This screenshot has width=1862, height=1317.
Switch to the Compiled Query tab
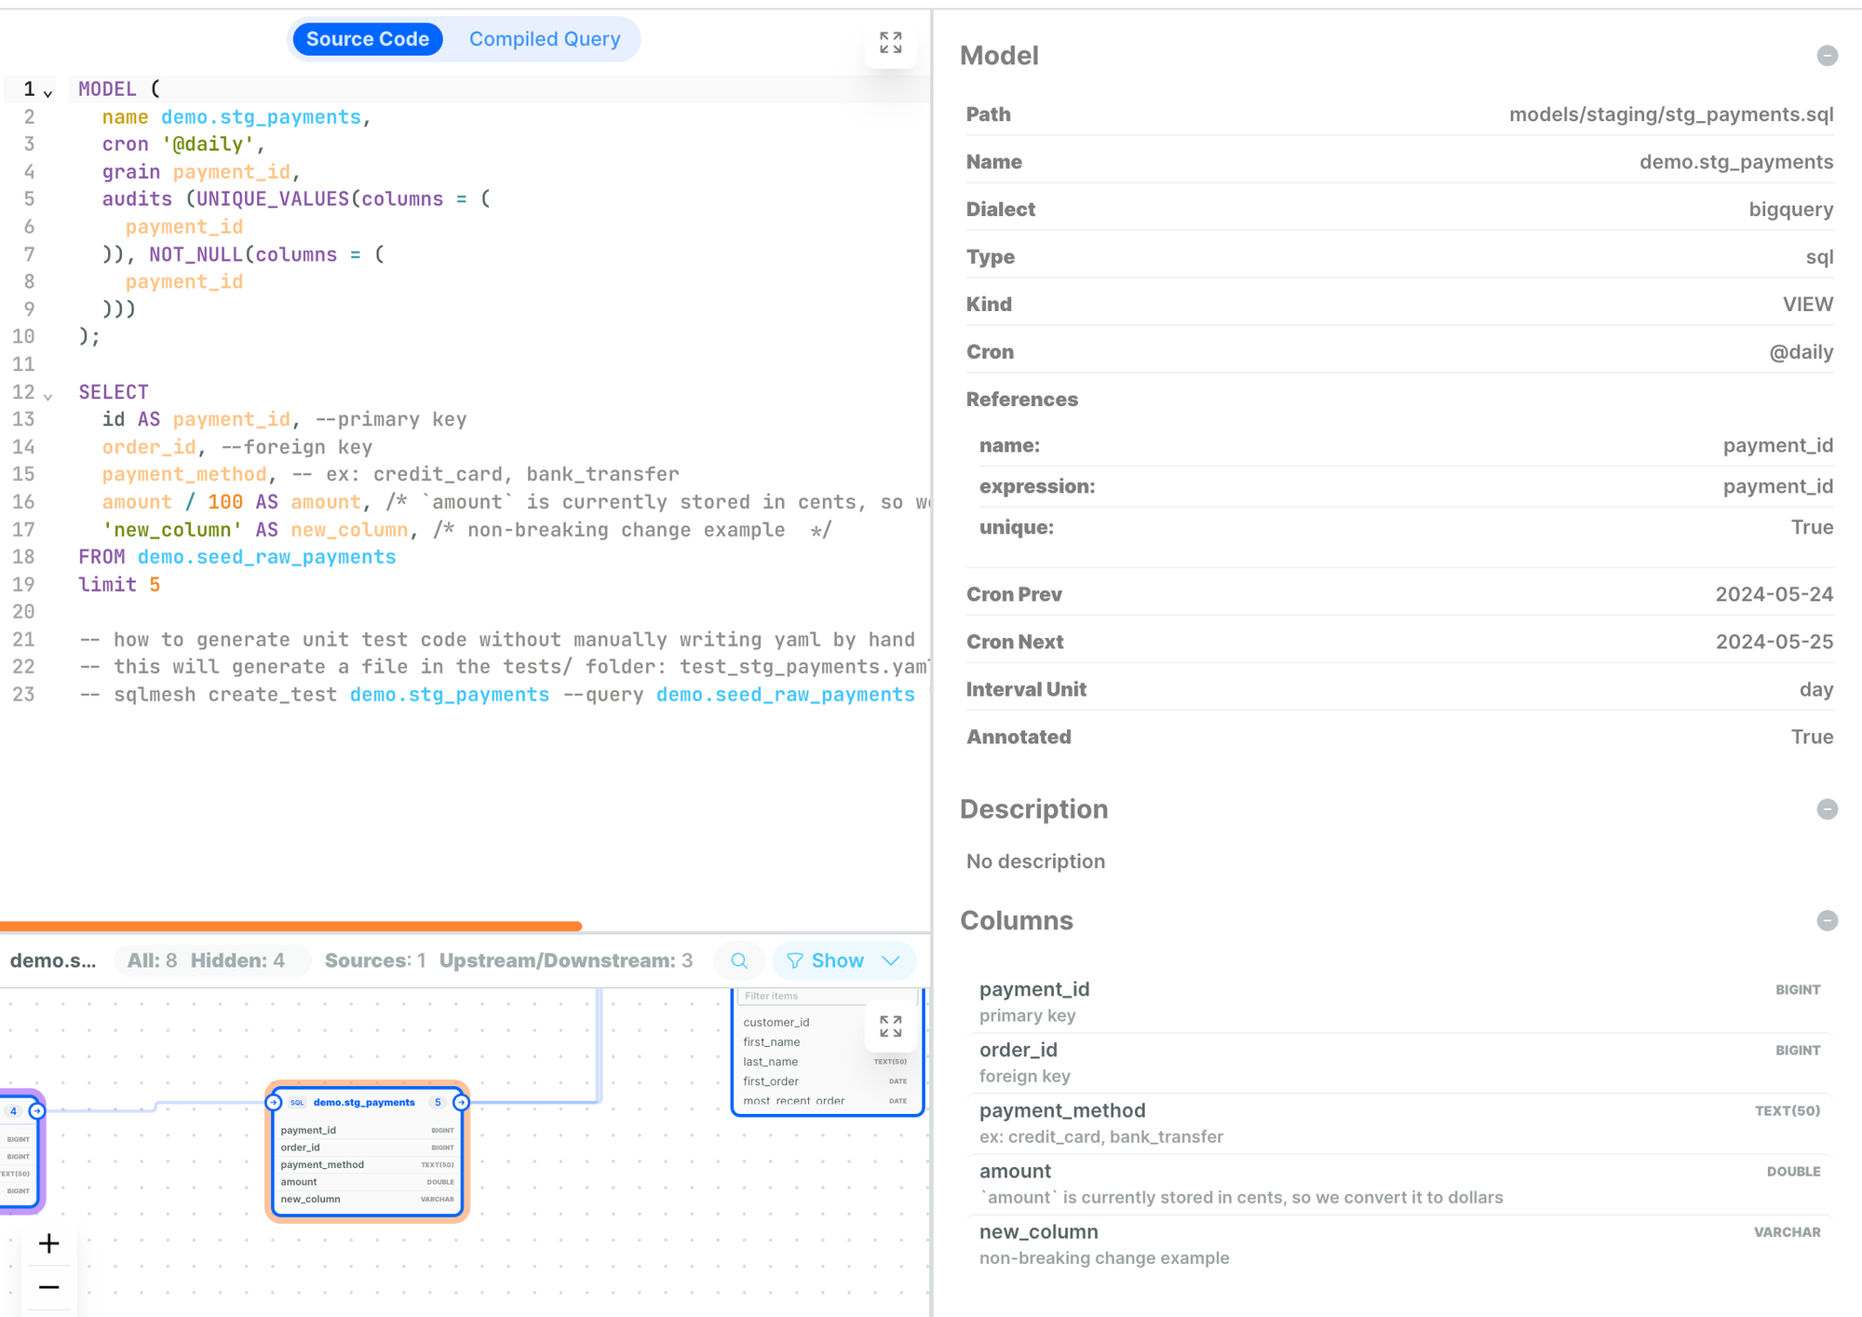click(x=545, y=39)
